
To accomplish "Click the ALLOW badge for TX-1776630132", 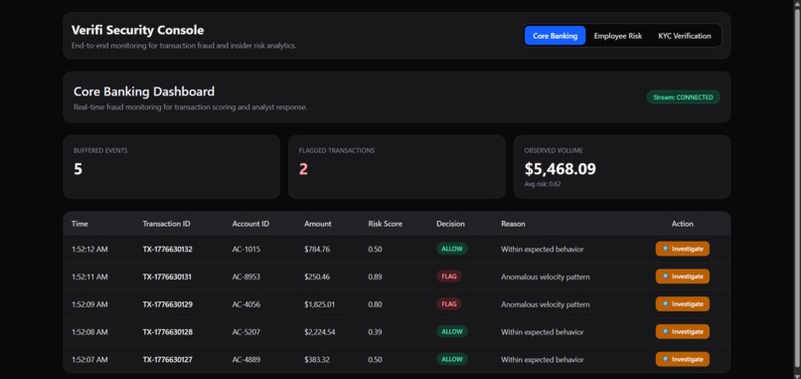I will click(452, 249).
